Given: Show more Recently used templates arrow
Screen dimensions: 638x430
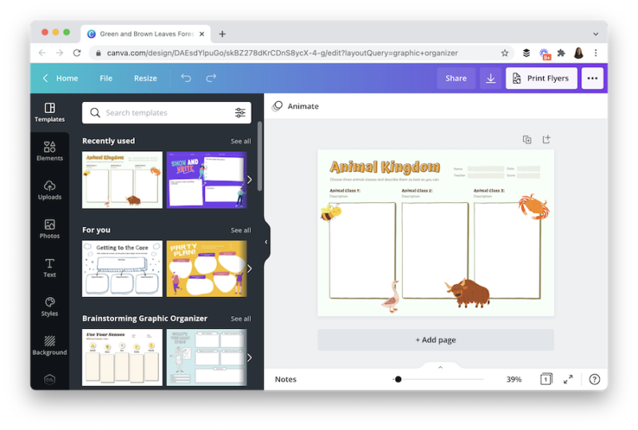Looking at the screenshot, I should click(250, 180).
